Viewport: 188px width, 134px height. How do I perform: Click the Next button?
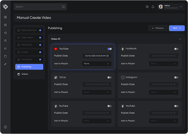[177, 28]
